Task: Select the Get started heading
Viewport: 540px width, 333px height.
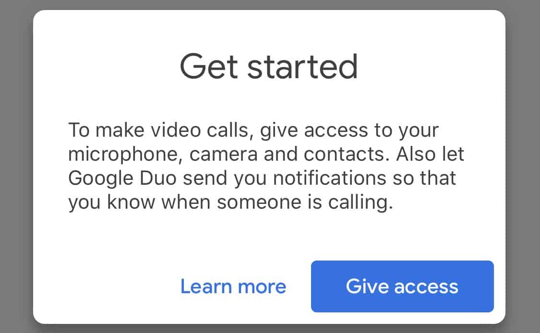Action: coord(269,67)
